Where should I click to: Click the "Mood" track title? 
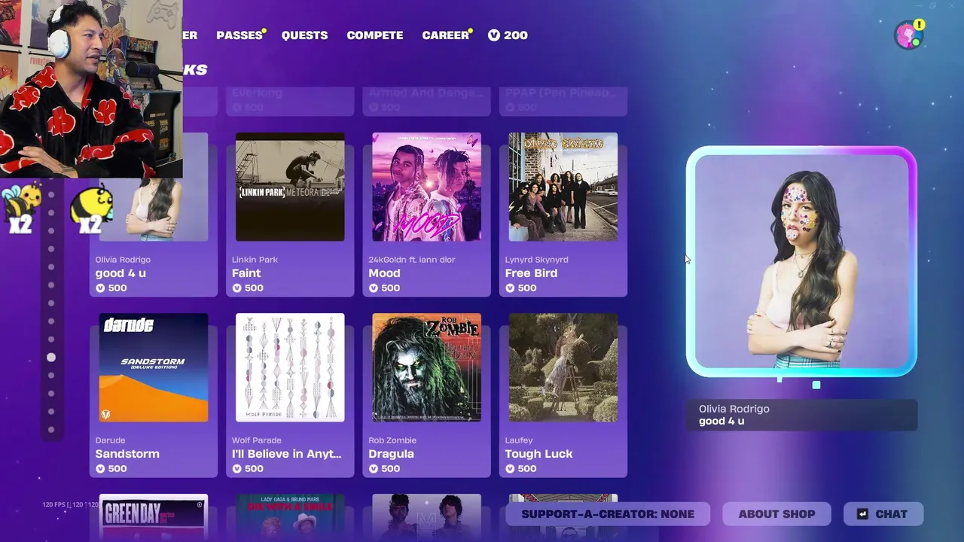pos(384,273)
